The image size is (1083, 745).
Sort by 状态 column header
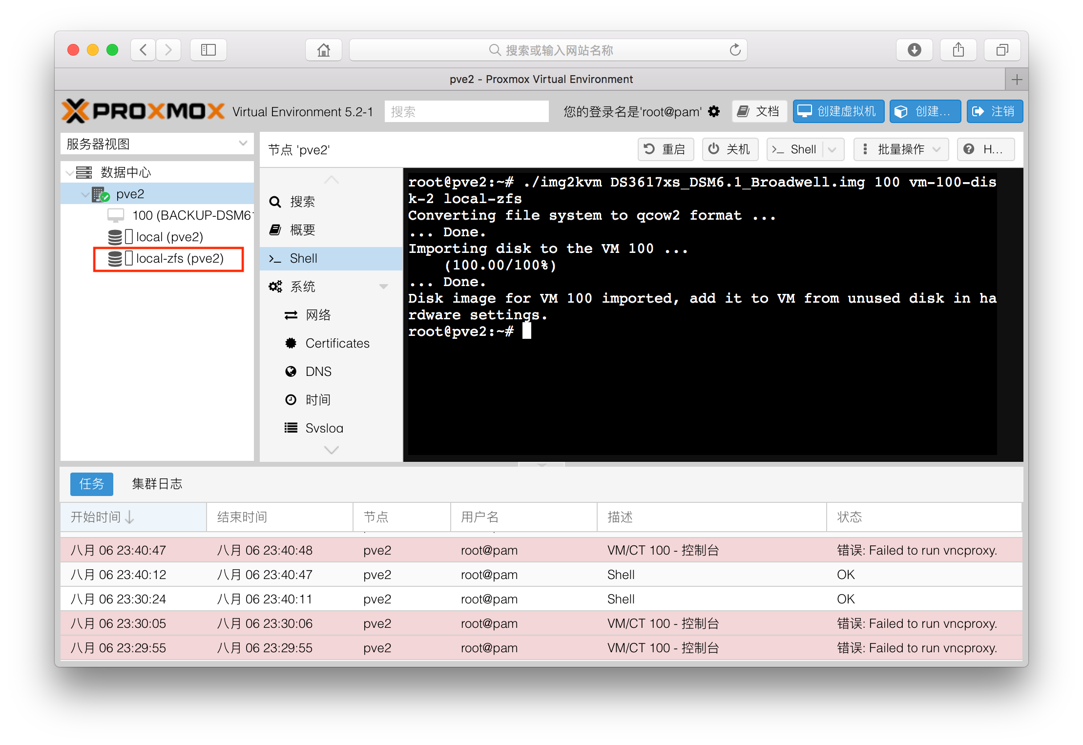[x=924, y=517]
